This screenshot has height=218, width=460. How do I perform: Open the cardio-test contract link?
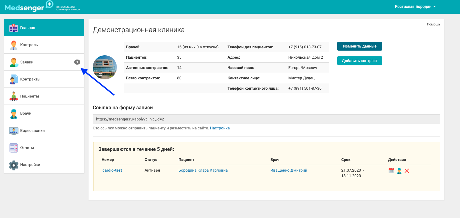pos(112,170)
